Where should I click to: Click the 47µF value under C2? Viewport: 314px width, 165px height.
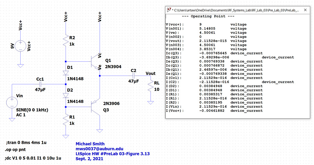point(134,81)
